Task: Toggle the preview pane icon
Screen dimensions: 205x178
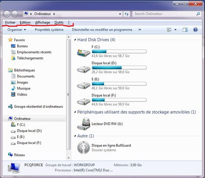Action: coord(185,29)
